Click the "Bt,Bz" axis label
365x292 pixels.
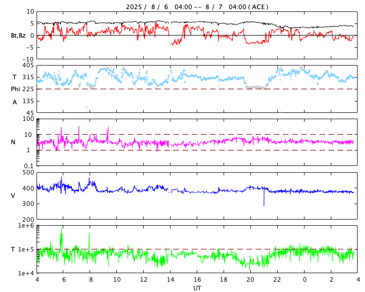[18, 35]
